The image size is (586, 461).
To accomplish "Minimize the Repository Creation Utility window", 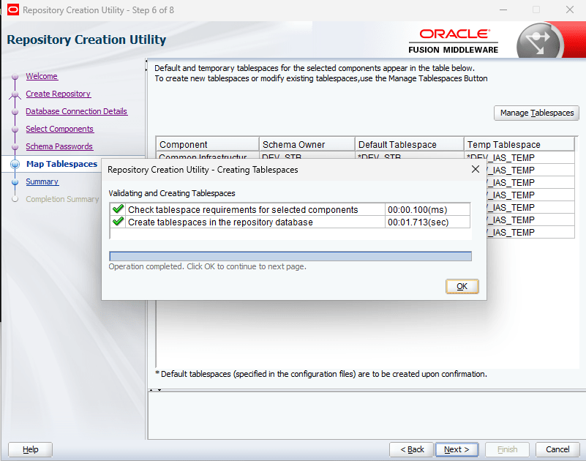I will click(503, 10).
